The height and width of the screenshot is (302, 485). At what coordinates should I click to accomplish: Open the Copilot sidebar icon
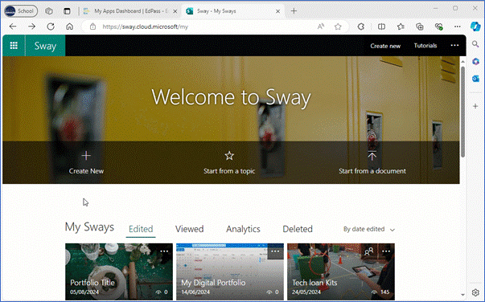[475, 27]
